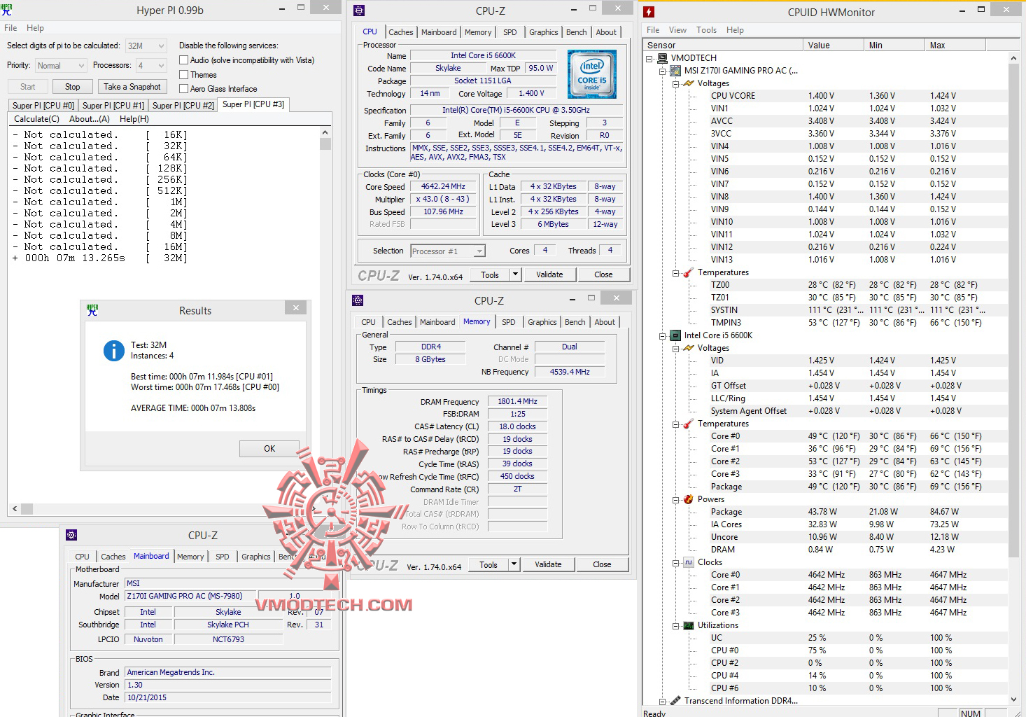The image size is (1026, 717).
Task: Click the CPU-Z icon in the CPU window title bar
Action: coord(359,11)
